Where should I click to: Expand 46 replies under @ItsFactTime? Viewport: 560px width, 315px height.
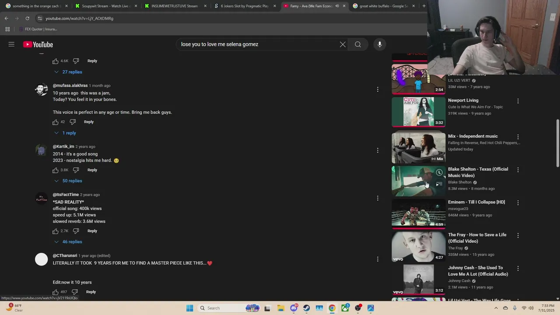click(x=68, y=242)
